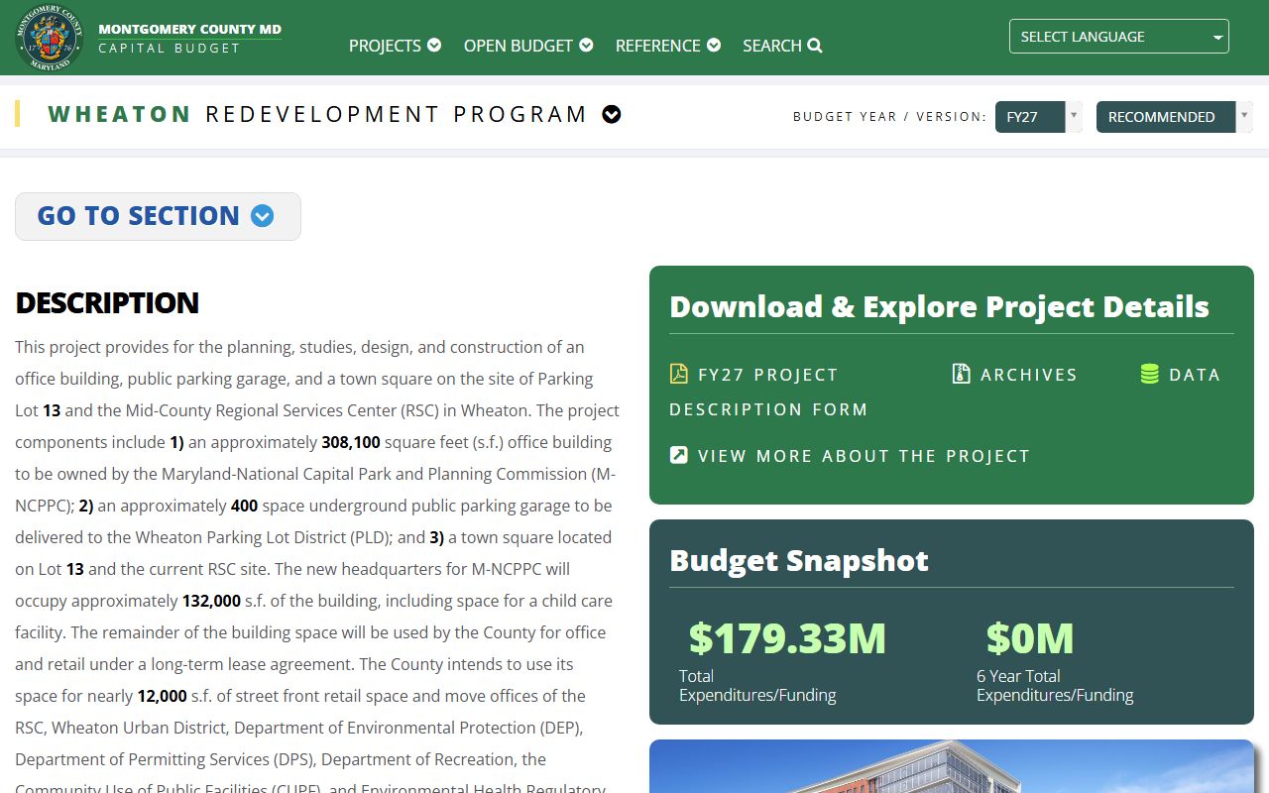
Task: Click the 6 Year Total Expenditures/Funding label
Action: tap(1055, 686)
